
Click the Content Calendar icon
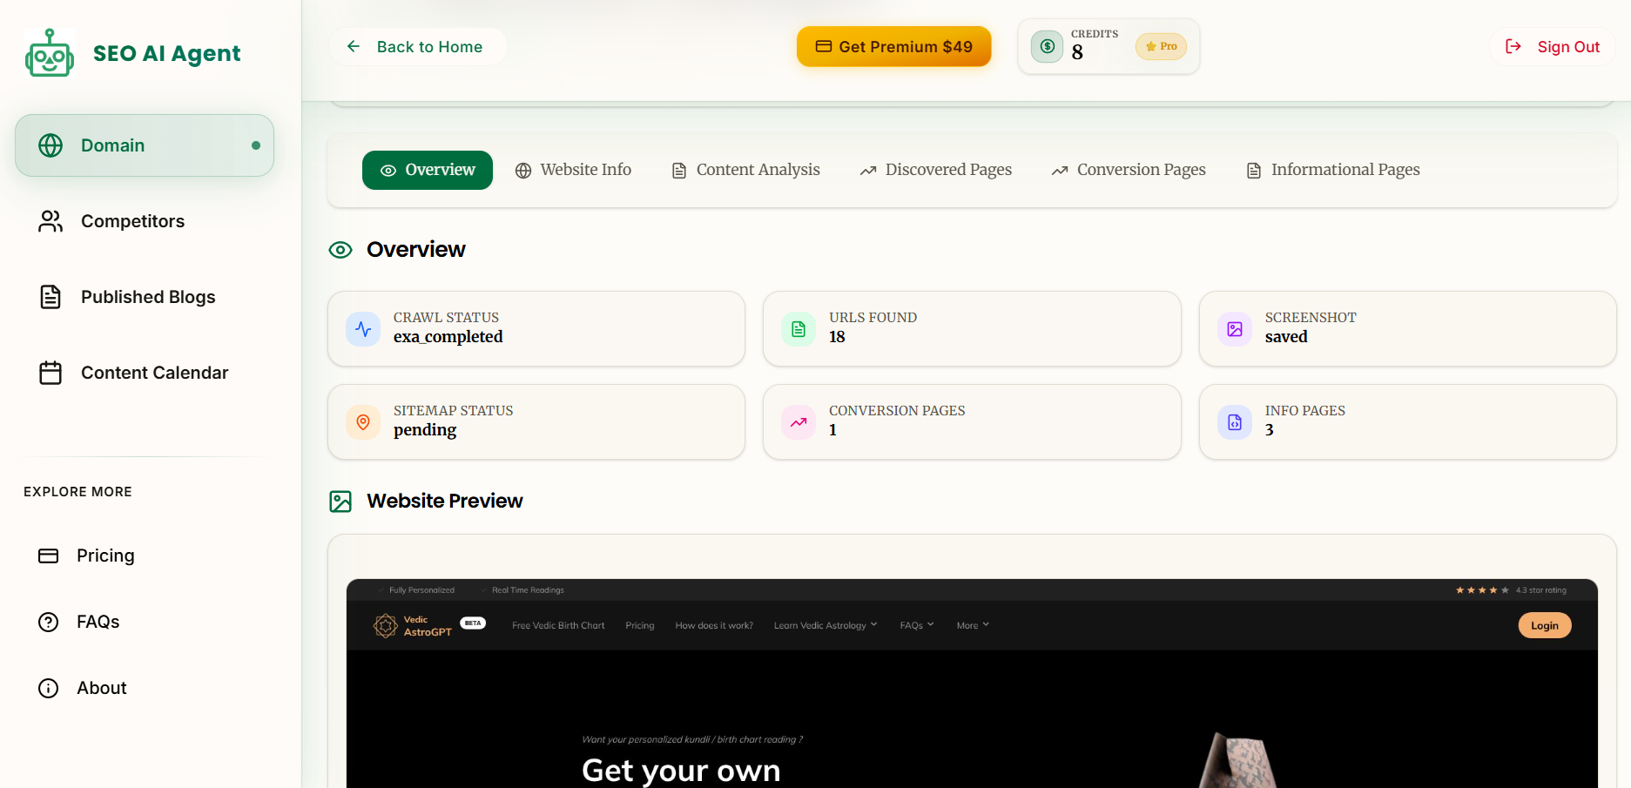tap(50, 372)
